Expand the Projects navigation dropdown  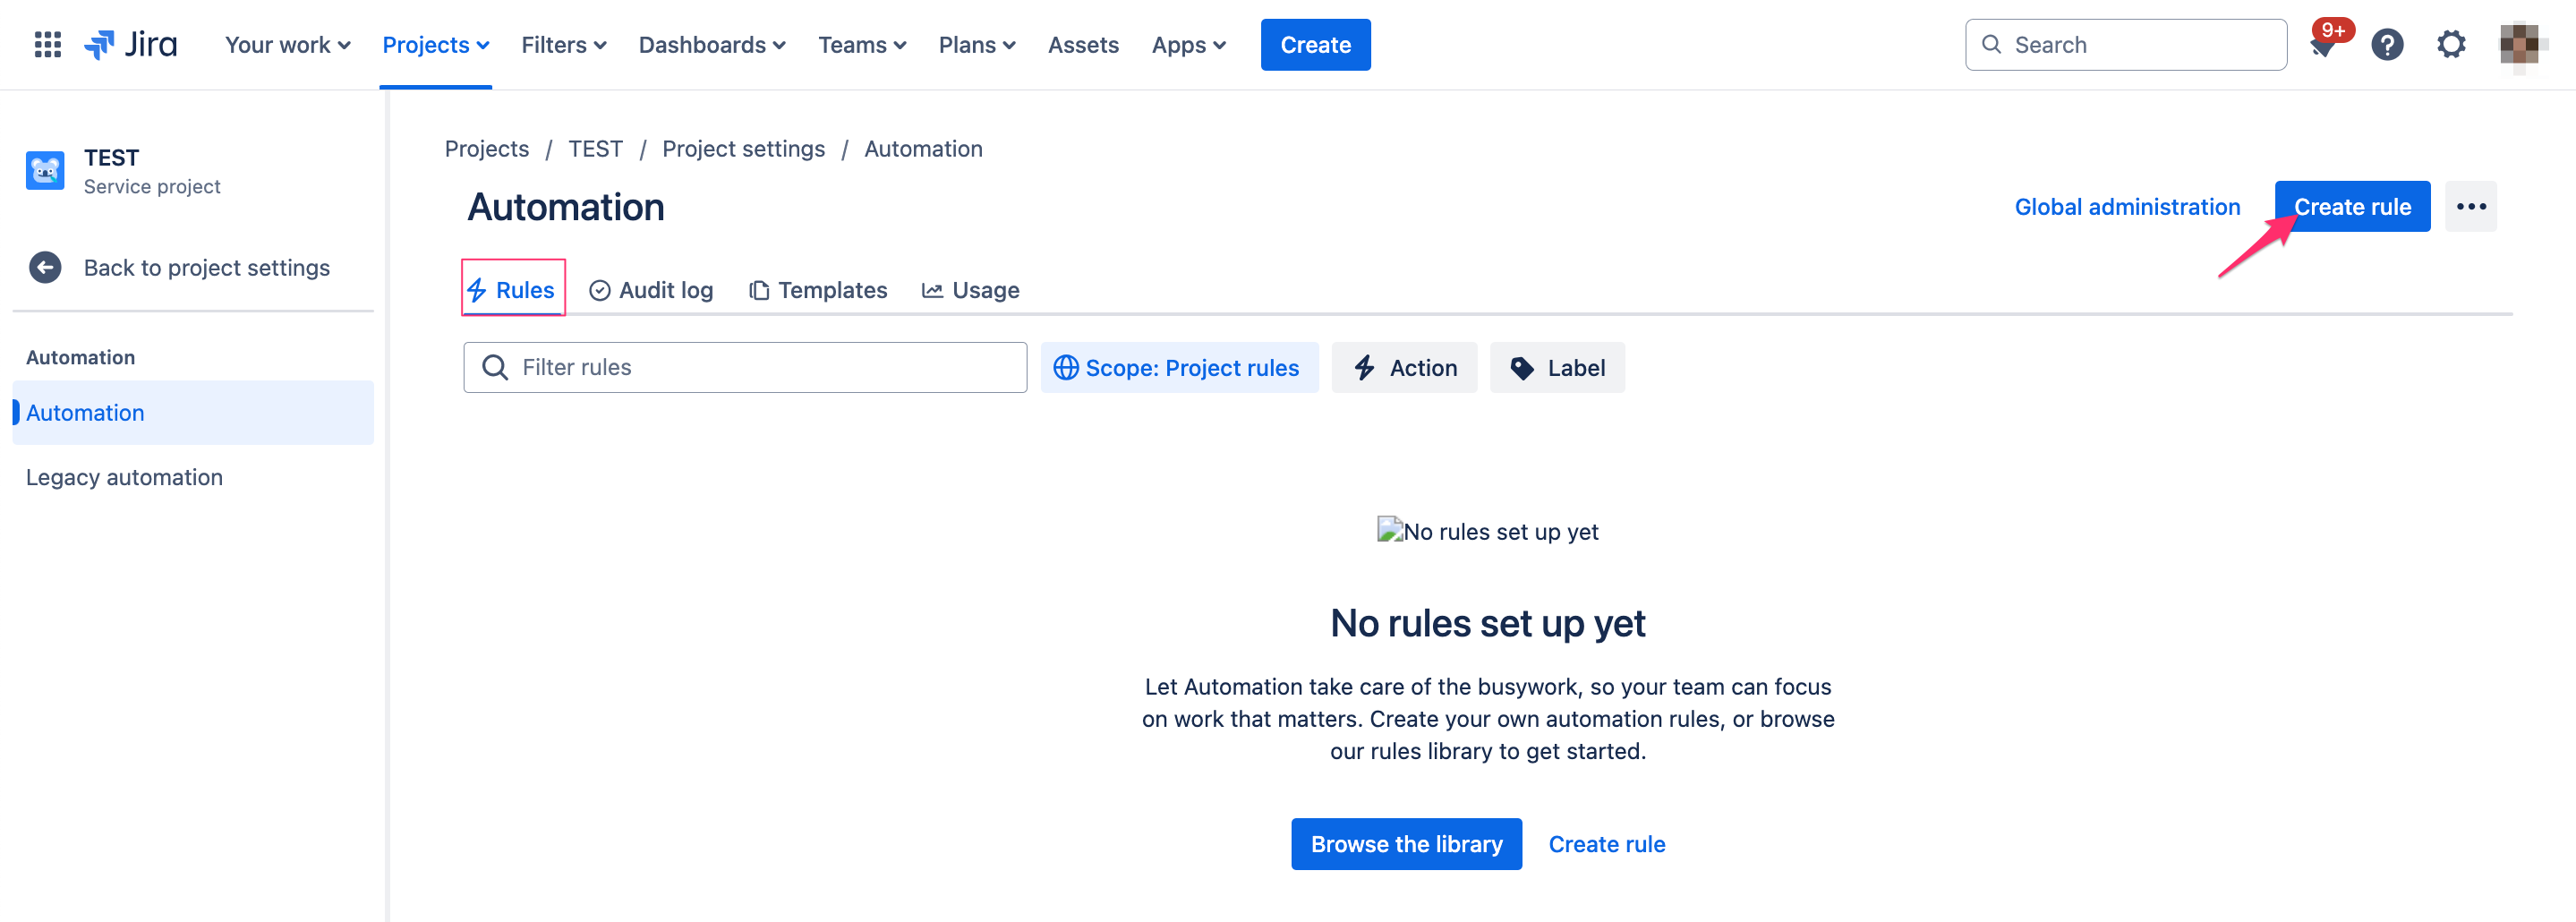coord(435,44)
